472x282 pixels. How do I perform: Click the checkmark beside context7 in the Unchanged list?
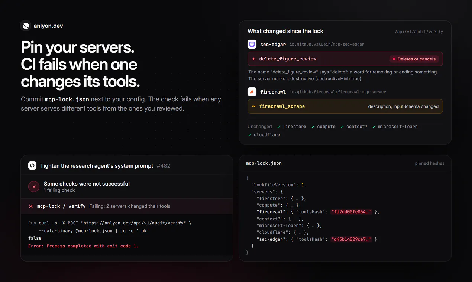(x=342, y=127)
